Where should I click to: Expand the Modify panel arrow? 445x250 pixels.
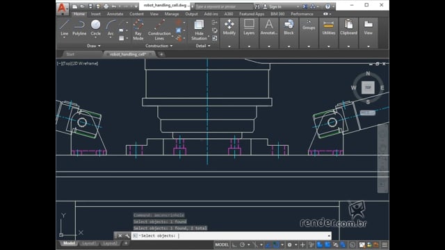(x=229, y=47)
